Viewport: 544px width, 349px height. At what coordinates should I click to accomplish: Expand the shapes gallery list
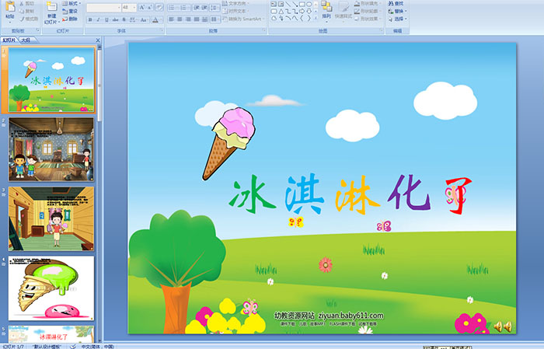[316, 19]
